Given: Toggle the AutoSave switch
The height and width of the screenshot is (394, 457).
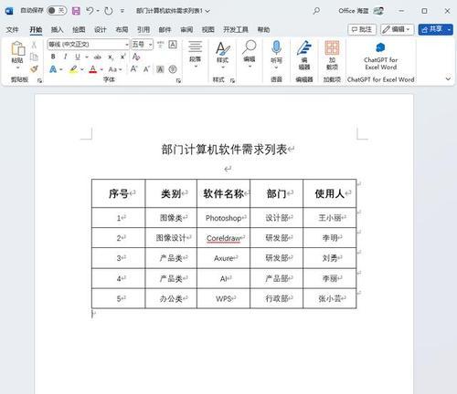Looking at the screenshot, I should pyautogui.click(x=57, y=11).
